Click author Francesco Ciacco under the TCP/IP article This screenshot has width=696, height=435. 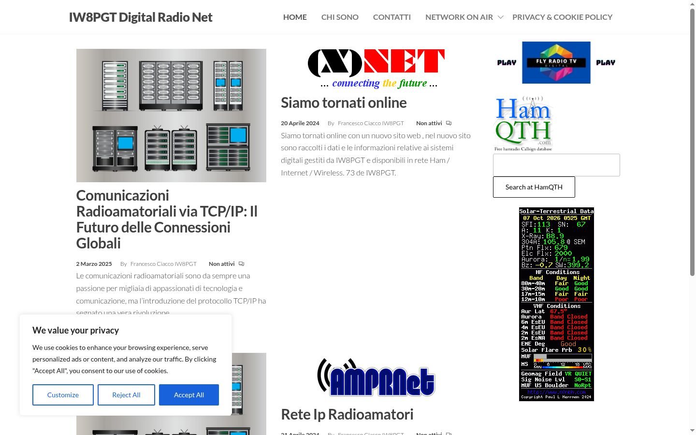coord(163,264)
